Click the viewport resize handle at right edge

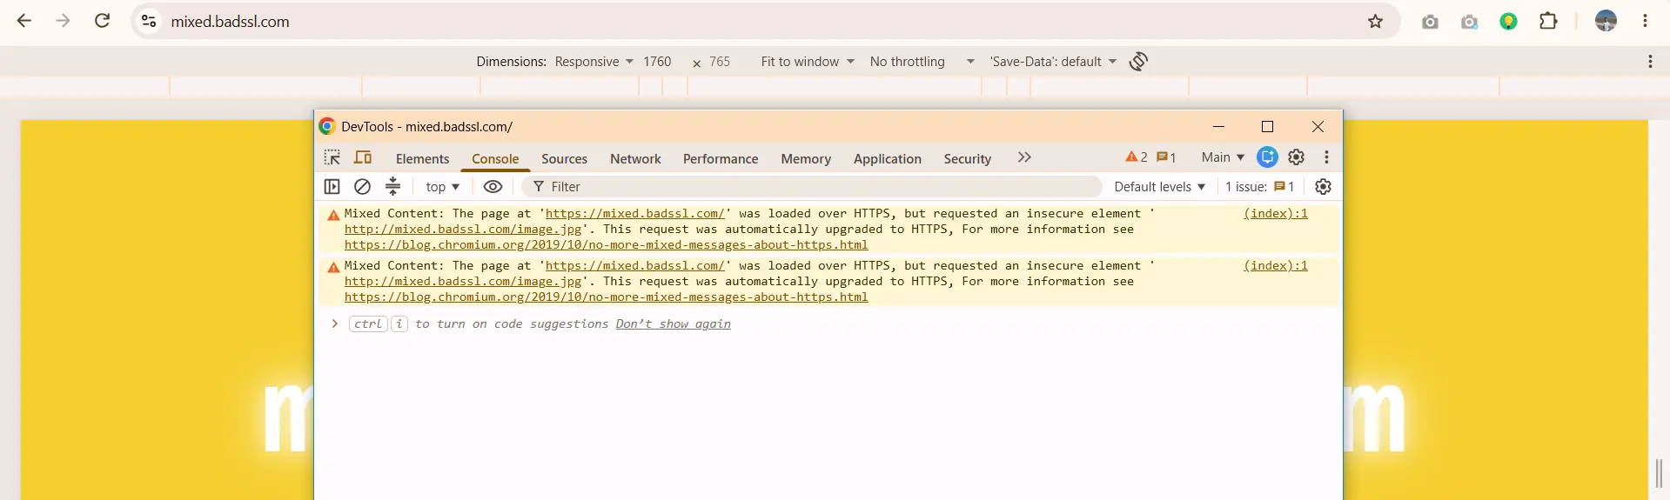tap(1659, 473)
